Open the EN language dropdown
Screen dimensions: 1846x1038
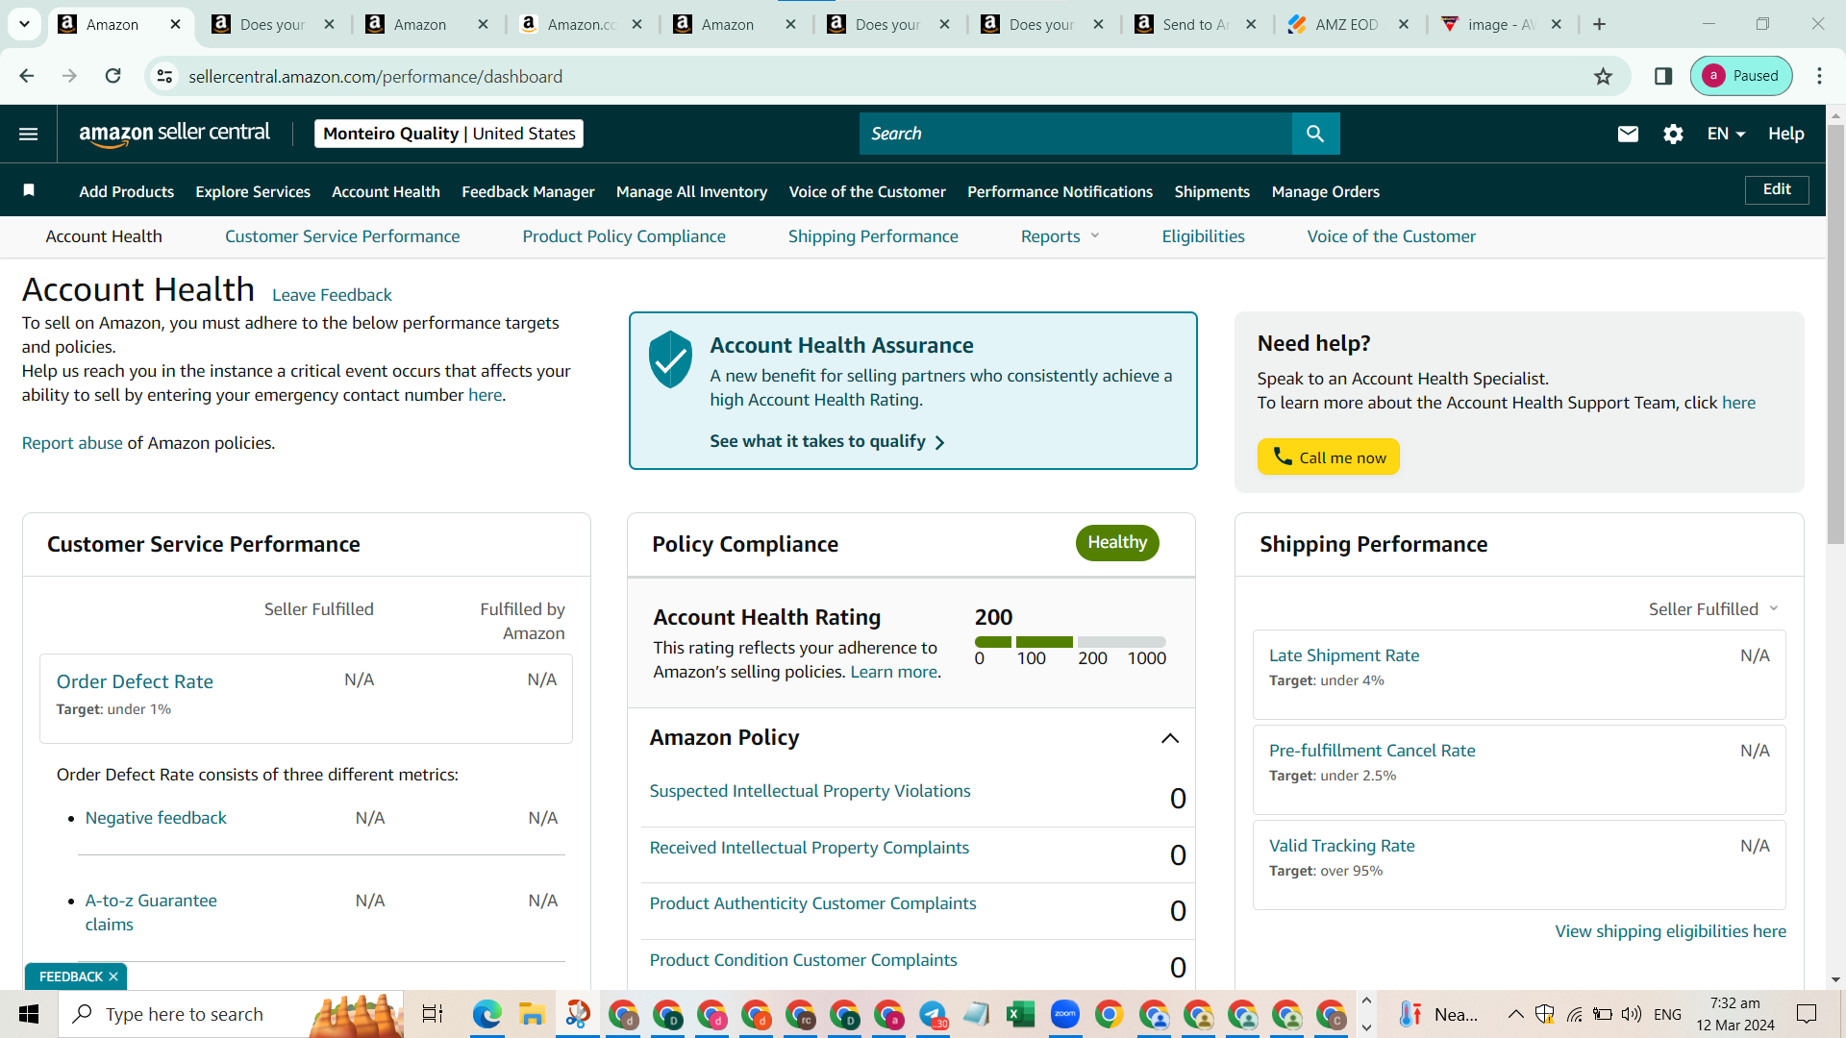tap(1727, 134)
